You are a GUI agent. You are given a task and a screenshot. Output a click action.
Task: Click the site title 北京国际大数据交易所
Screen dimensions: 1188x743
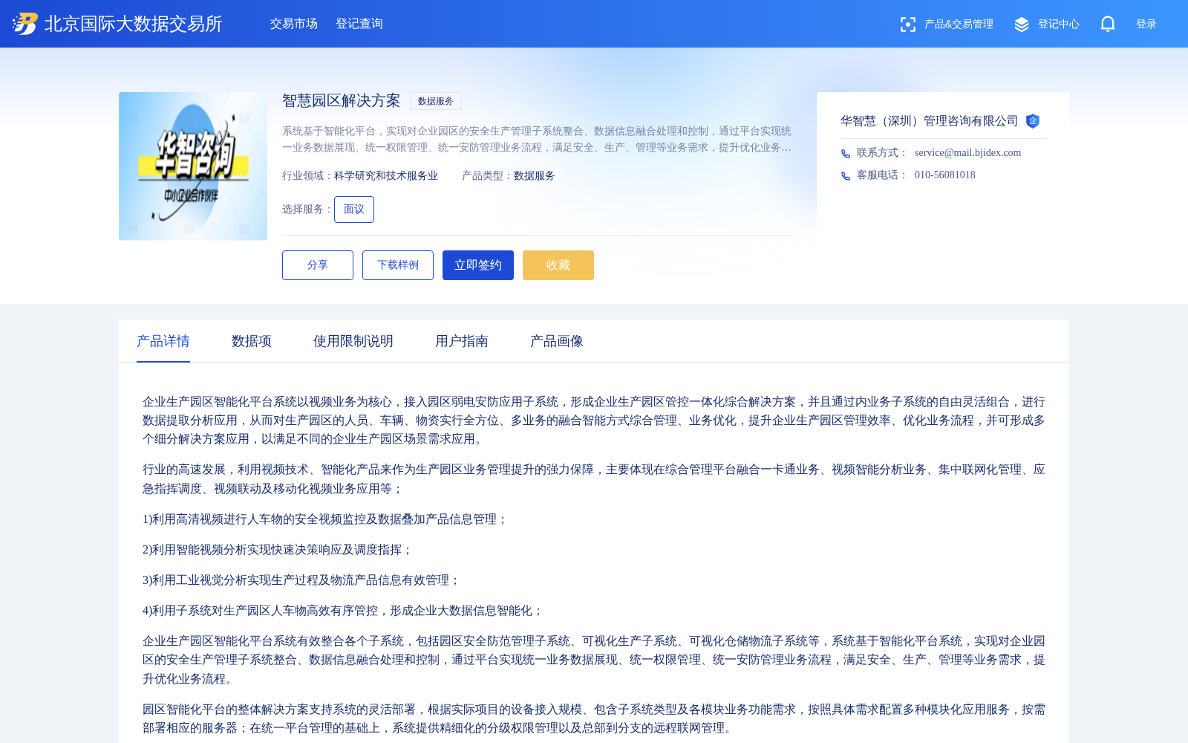[134, 24]
